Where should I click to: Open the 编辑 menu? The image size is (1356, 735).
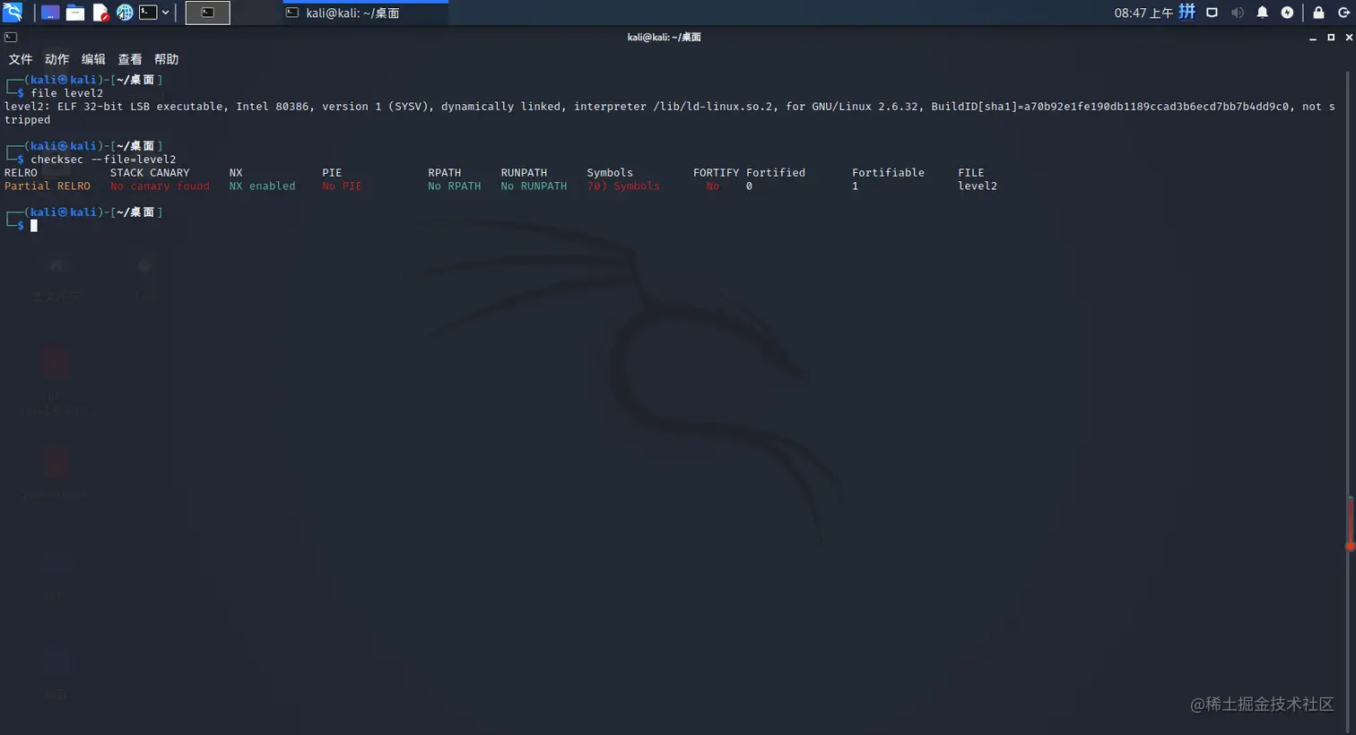point(93,59)
